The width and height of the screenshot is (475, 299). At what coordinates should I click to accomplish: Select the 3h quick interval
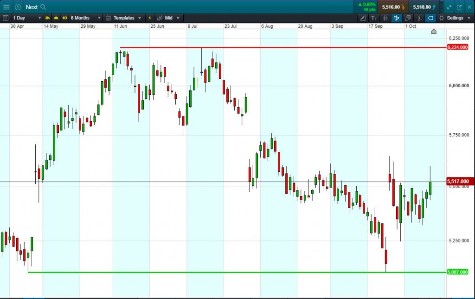[47, 18]
